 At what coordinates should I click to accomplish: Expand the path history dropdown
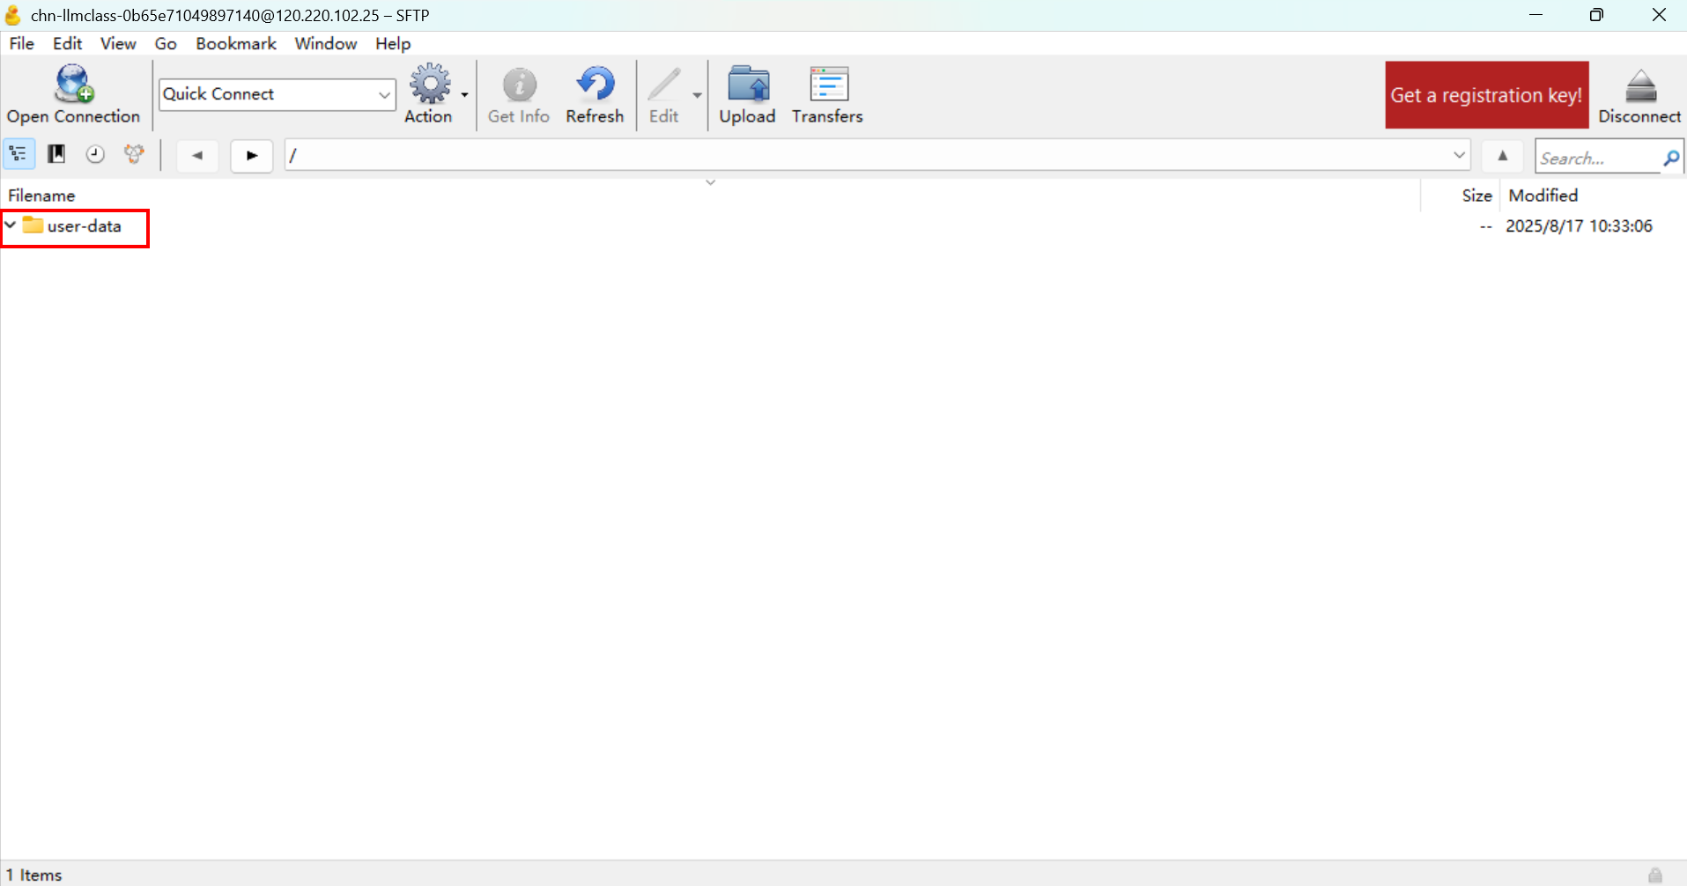1459,155
